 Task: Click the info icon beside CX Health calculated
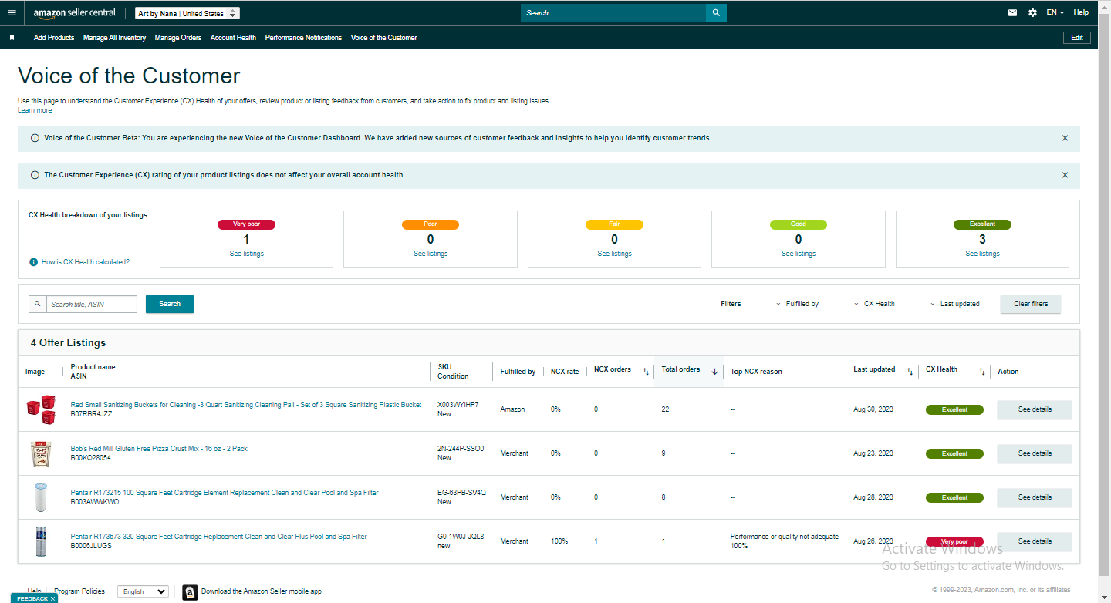click(33, 262)
